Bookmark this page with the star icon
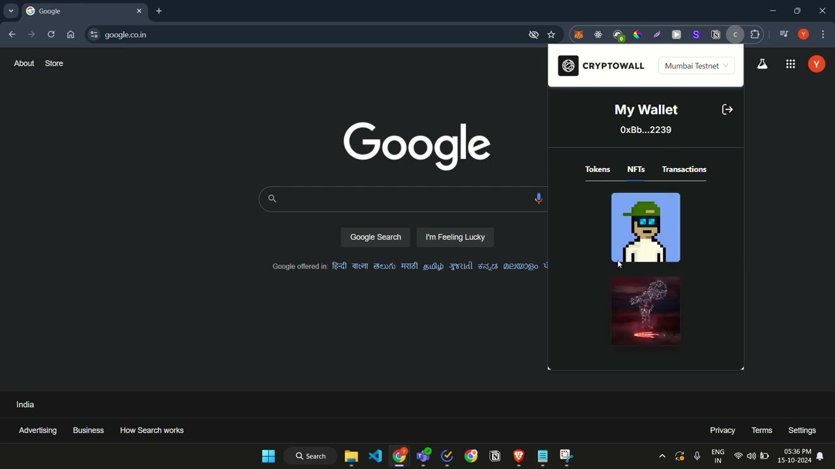 pos(552,35)
